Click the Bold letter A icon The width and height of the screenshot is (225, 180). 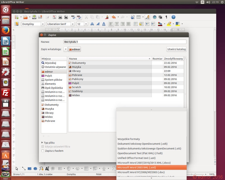pos(92,24)
